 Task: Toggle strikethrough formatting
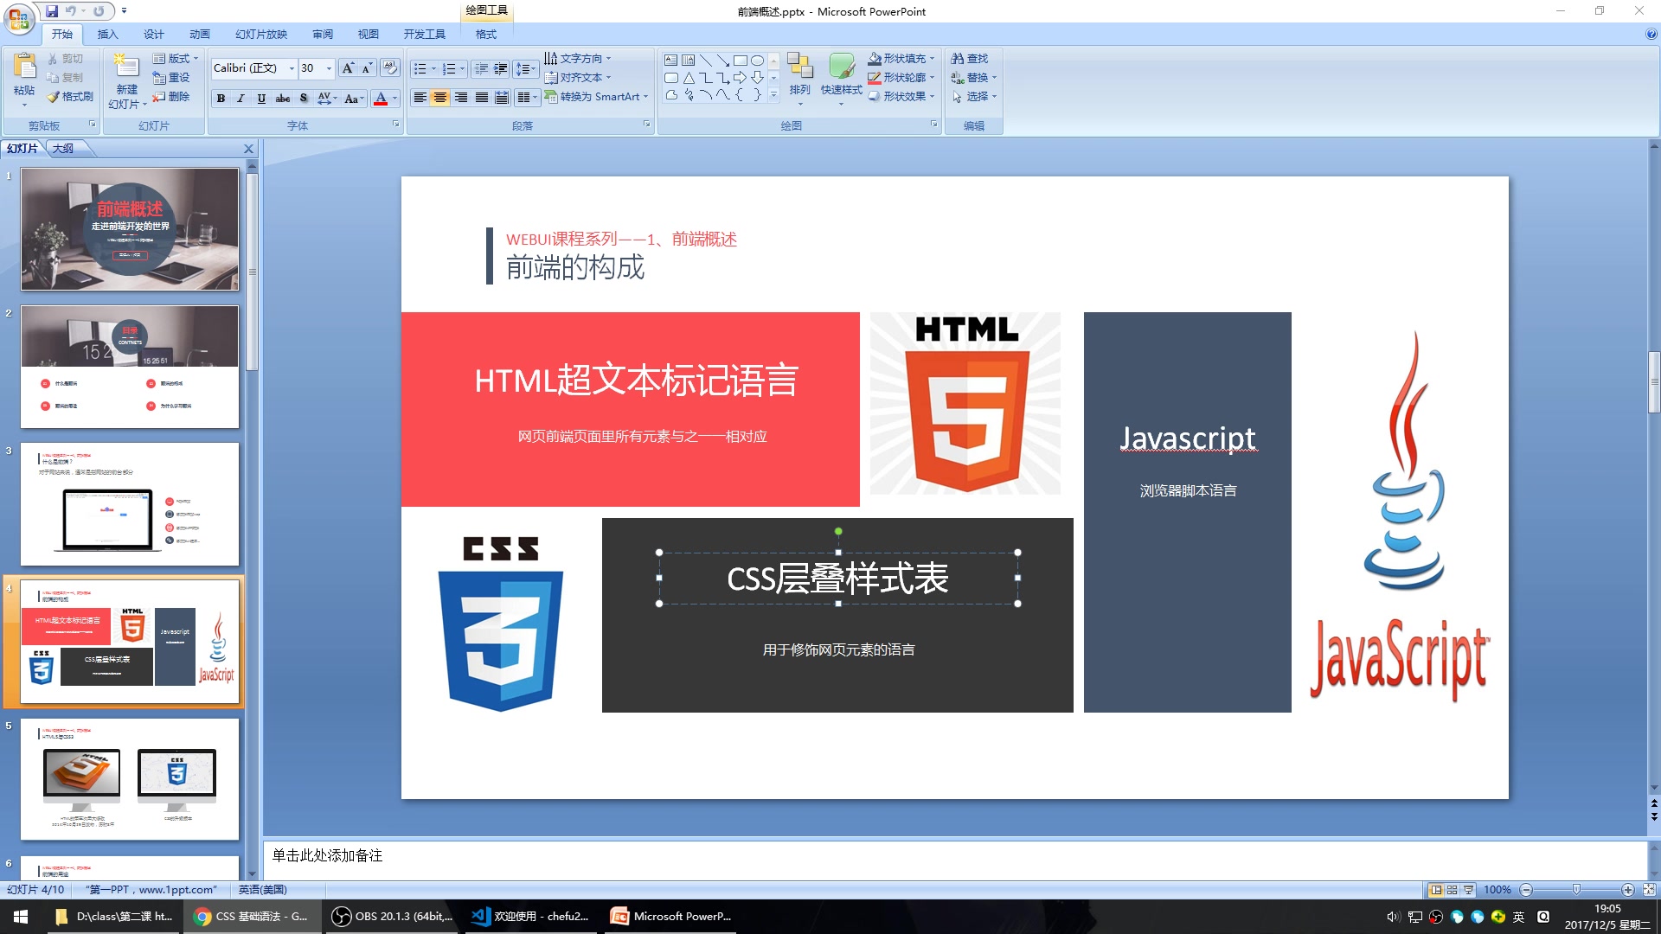pyautogui.click(x=283, y=99)
